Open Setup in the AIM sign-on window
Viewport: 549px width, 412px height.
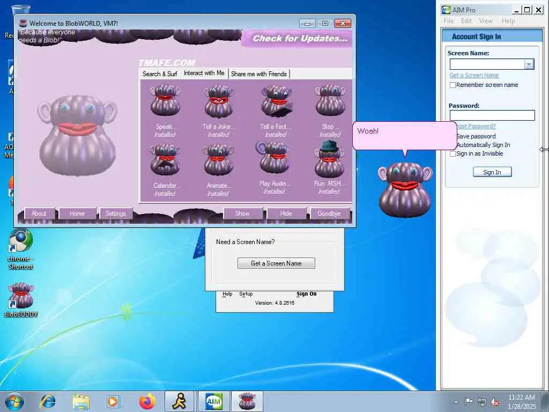pos(246,294)
